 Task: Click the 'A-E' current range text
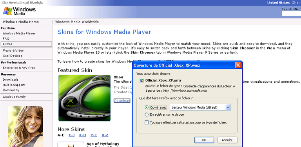tap(61, 135)
